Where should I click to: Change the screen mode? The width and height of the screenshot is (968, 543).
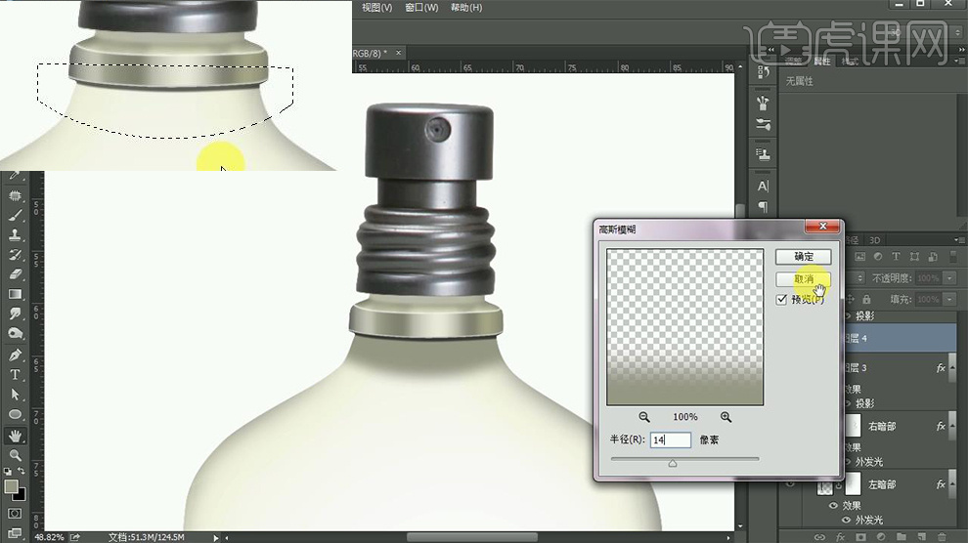click(15, 532)
